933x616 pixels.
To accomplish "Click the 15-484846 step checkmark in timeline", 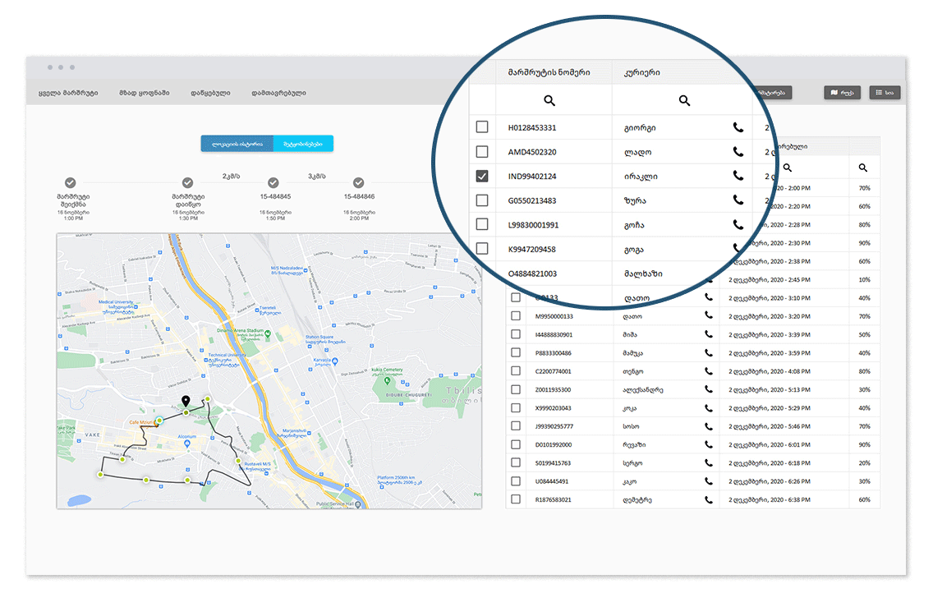I will (x=358, y=182).
